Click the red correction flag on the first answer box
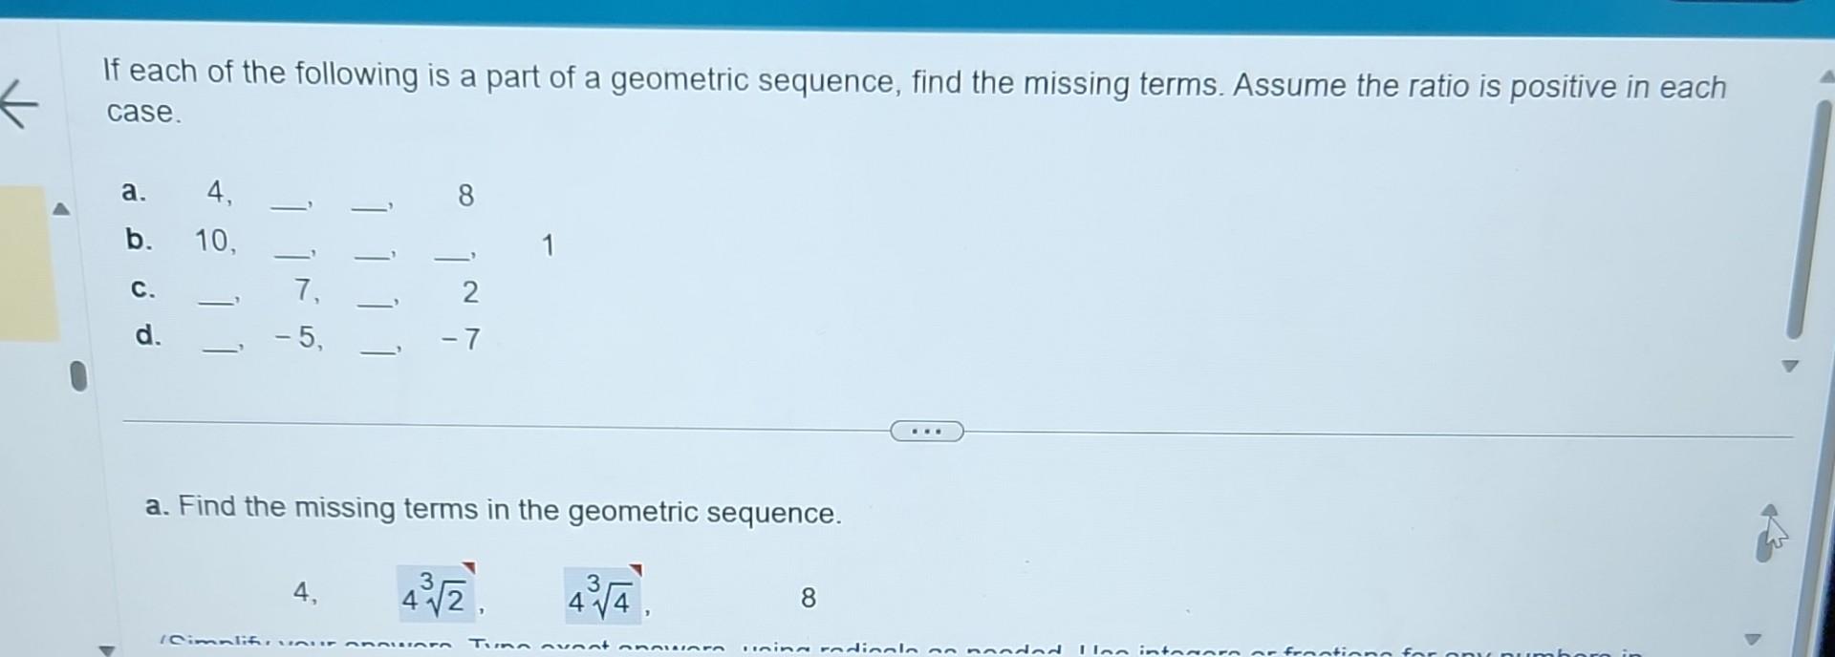The image size is (1835, 657). tap(470, 568)
